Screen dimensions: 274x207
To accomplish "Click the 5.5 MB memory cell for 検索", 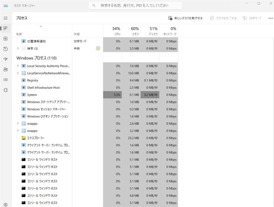I will pyautogui.click(x=131, y=48).
